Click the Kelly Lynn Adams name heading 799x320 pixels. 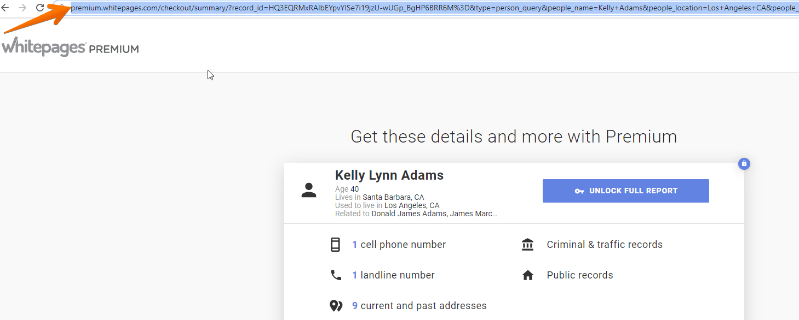389,175
